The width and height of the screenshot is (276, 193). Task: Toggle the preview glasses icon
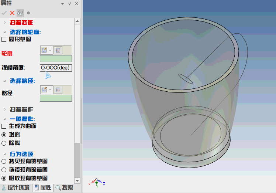coord(20,13)
